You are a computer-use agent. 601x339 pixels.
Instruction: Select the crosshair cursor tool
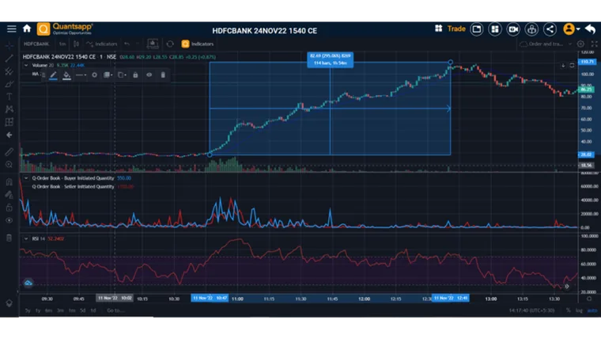click(x=9, y=46)
